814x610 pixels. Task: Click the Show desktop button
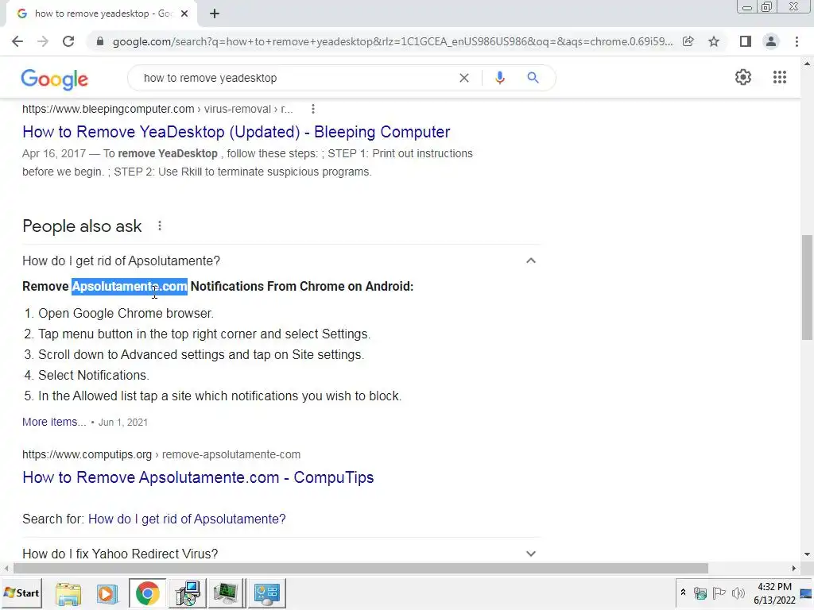tap(807, 593)
